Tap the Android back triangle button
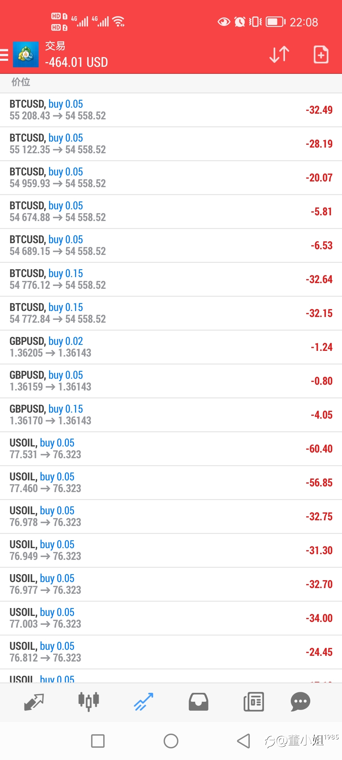 244,741
